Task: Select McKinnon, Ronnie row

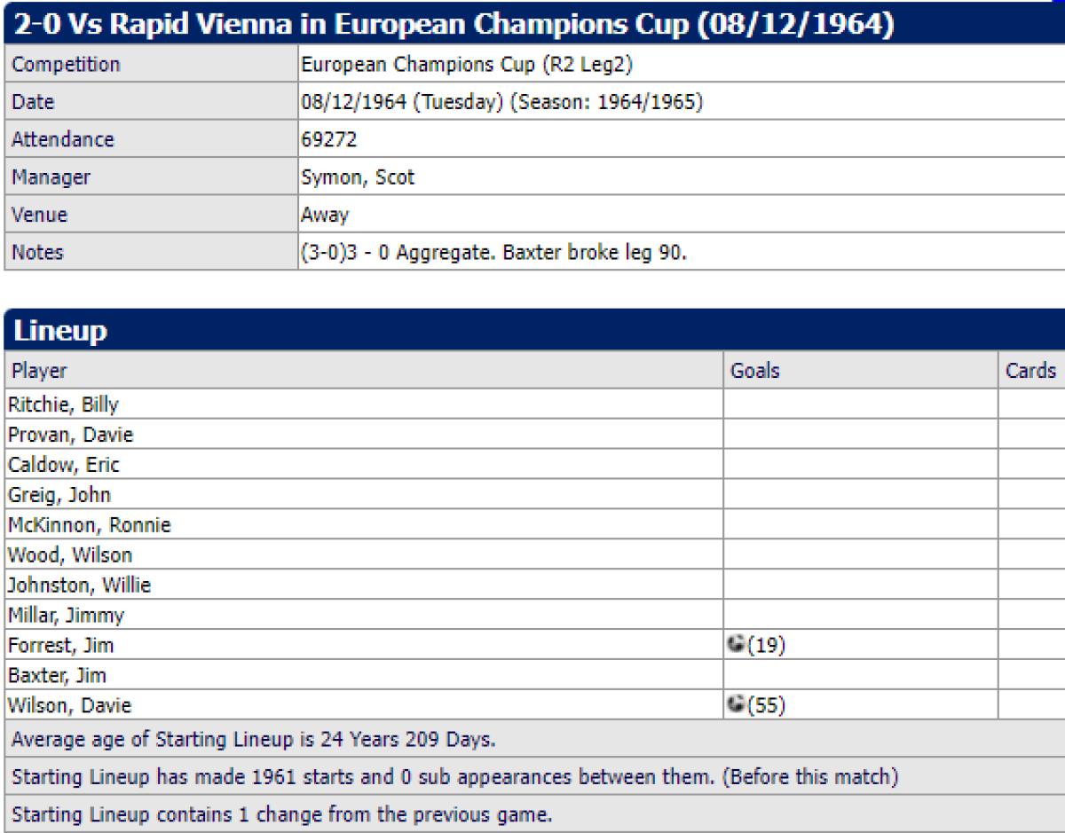Action: point(89,525)
